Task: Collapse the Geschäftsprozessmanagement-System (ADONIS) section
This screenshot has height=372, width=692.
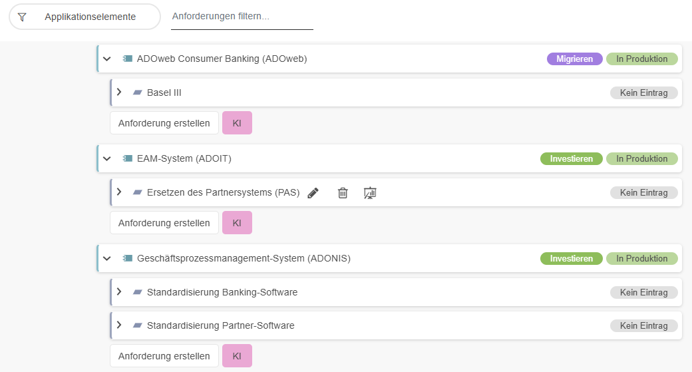Action: click(107, 258)
